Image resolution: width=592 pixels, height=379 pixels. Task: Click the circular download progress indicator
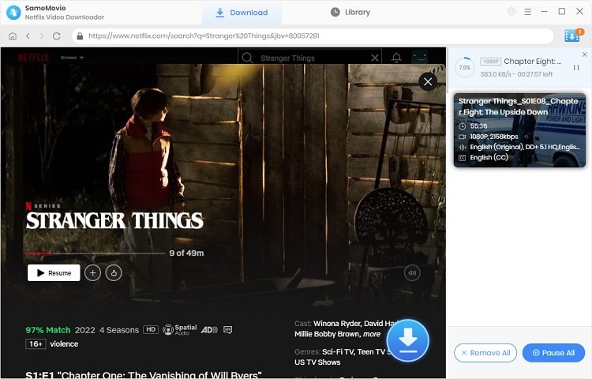(x=465, y=68)
